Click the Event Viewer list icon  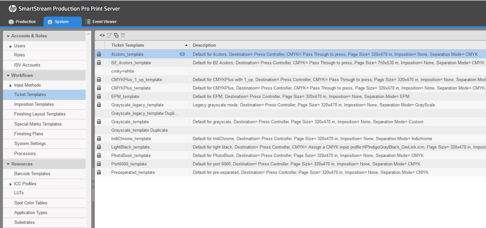[x=88, y=22]
